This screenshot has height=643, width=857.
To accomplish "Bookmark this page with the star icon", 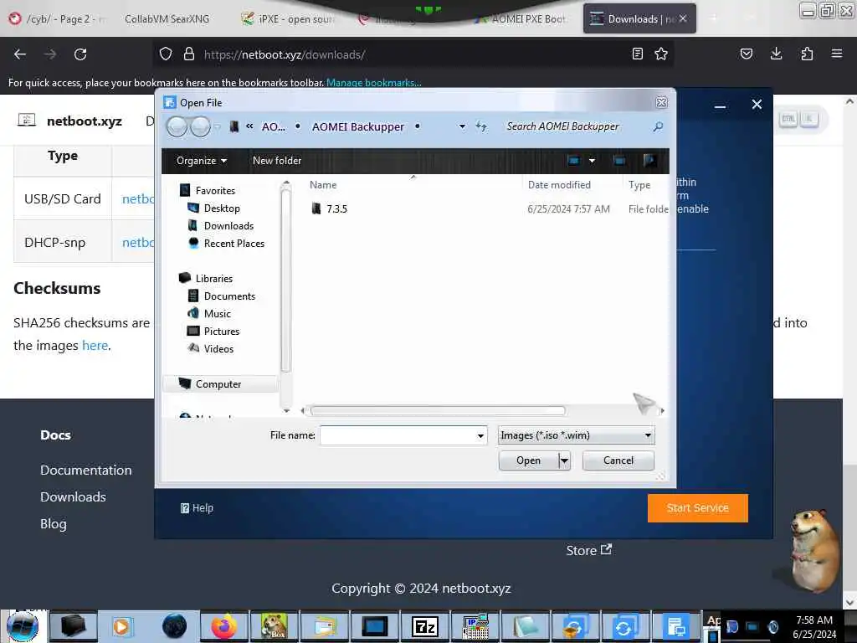I will [661, 54].
